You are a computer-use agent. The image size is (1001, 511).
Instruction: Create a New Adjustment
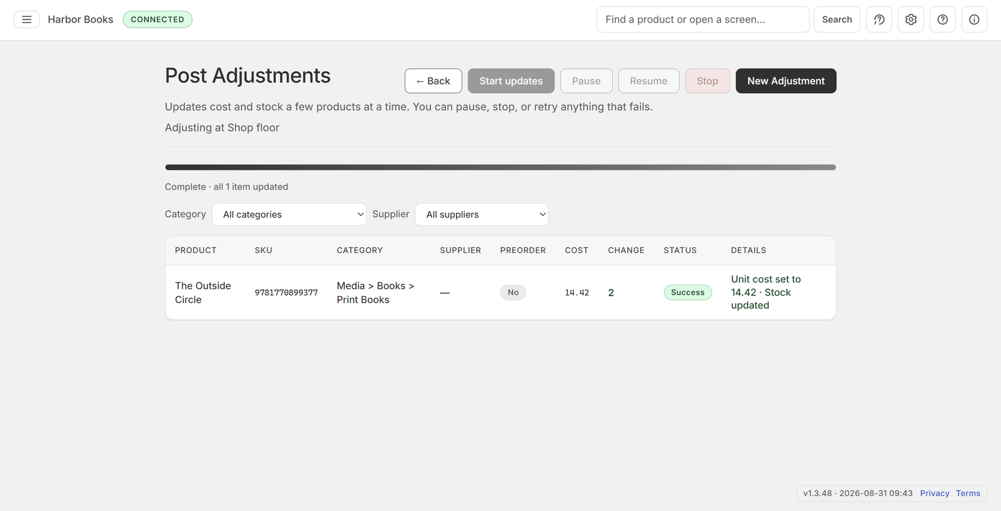[x=786, y=81]
